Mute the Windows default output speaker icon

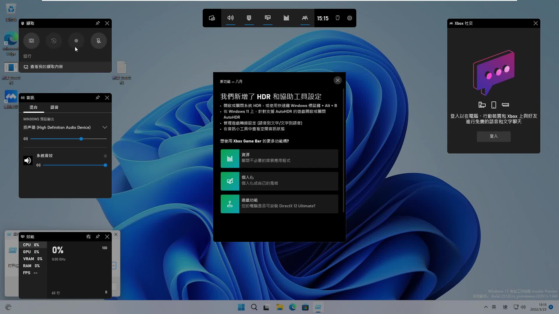tap(26, 139)
